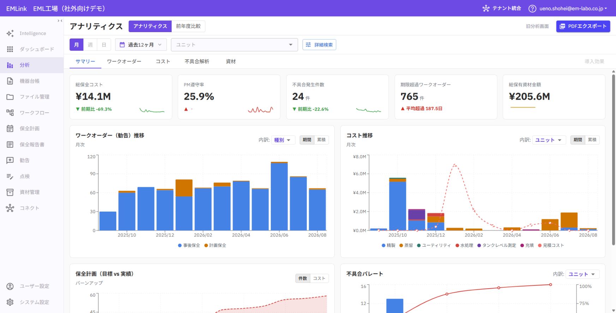The height and width of the screenshot is (313, 616).
Task: Open コネクト hub icon
Action: (10, 208)
